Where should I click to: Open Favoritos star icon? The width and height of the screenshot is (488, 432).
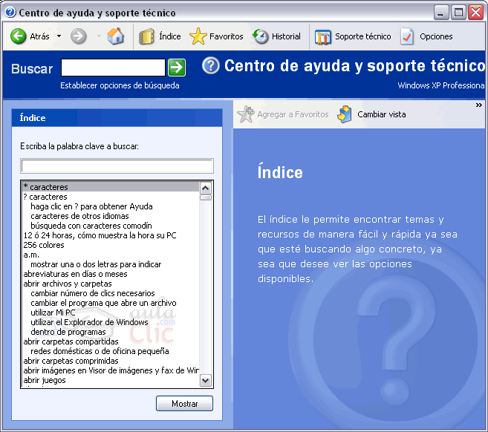pos(198,36)
